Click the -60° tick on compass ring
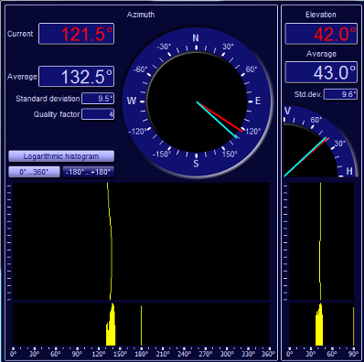The width and height of the screenshot is (364, 362). coord(140,69)
